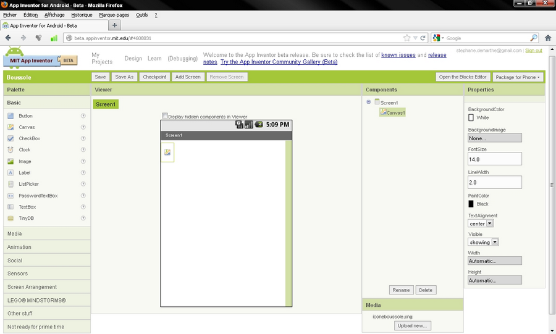Collapse the Screen1 tree node
This screenshot has width=556, height=334.
point(368,102)
